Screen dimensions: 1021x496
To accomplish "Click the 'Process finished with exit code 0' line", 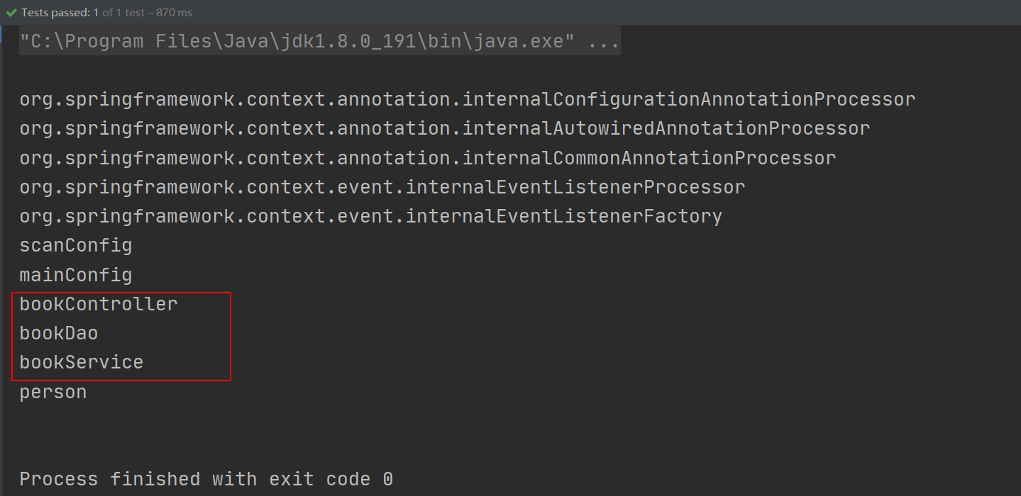I will click(206, 479).
